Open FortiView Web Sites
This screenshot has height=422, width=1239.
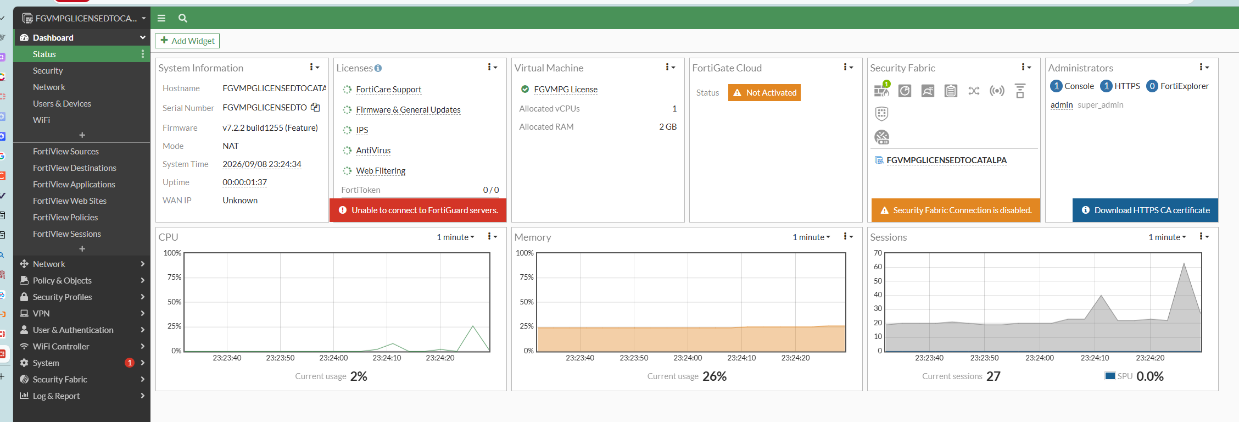click(x=70, y=201)
